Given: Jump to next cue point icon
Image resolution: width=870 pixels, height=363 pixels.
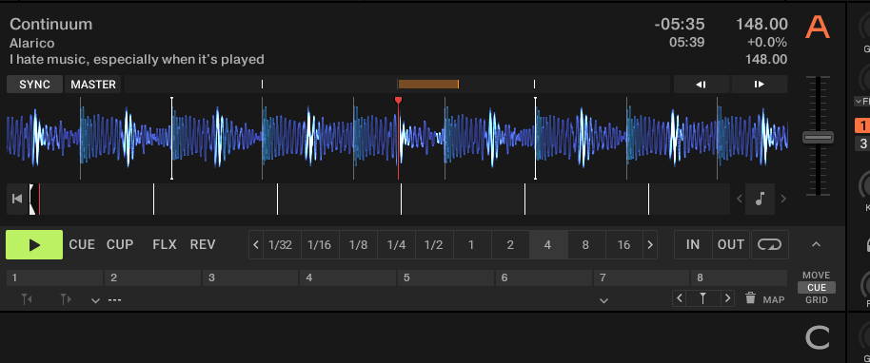Looking at the screenshot, I should pos(66,300).
